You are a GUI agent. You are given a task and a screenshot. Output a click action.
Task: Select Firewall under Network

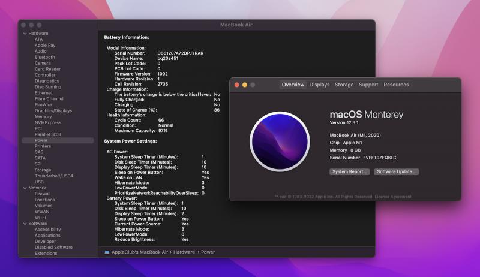tap(43, 194)
